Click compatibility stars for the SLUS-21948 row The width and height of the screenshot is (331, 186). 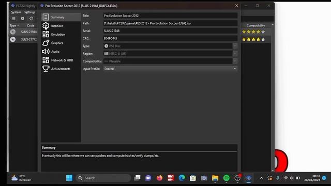click(253, 32)
